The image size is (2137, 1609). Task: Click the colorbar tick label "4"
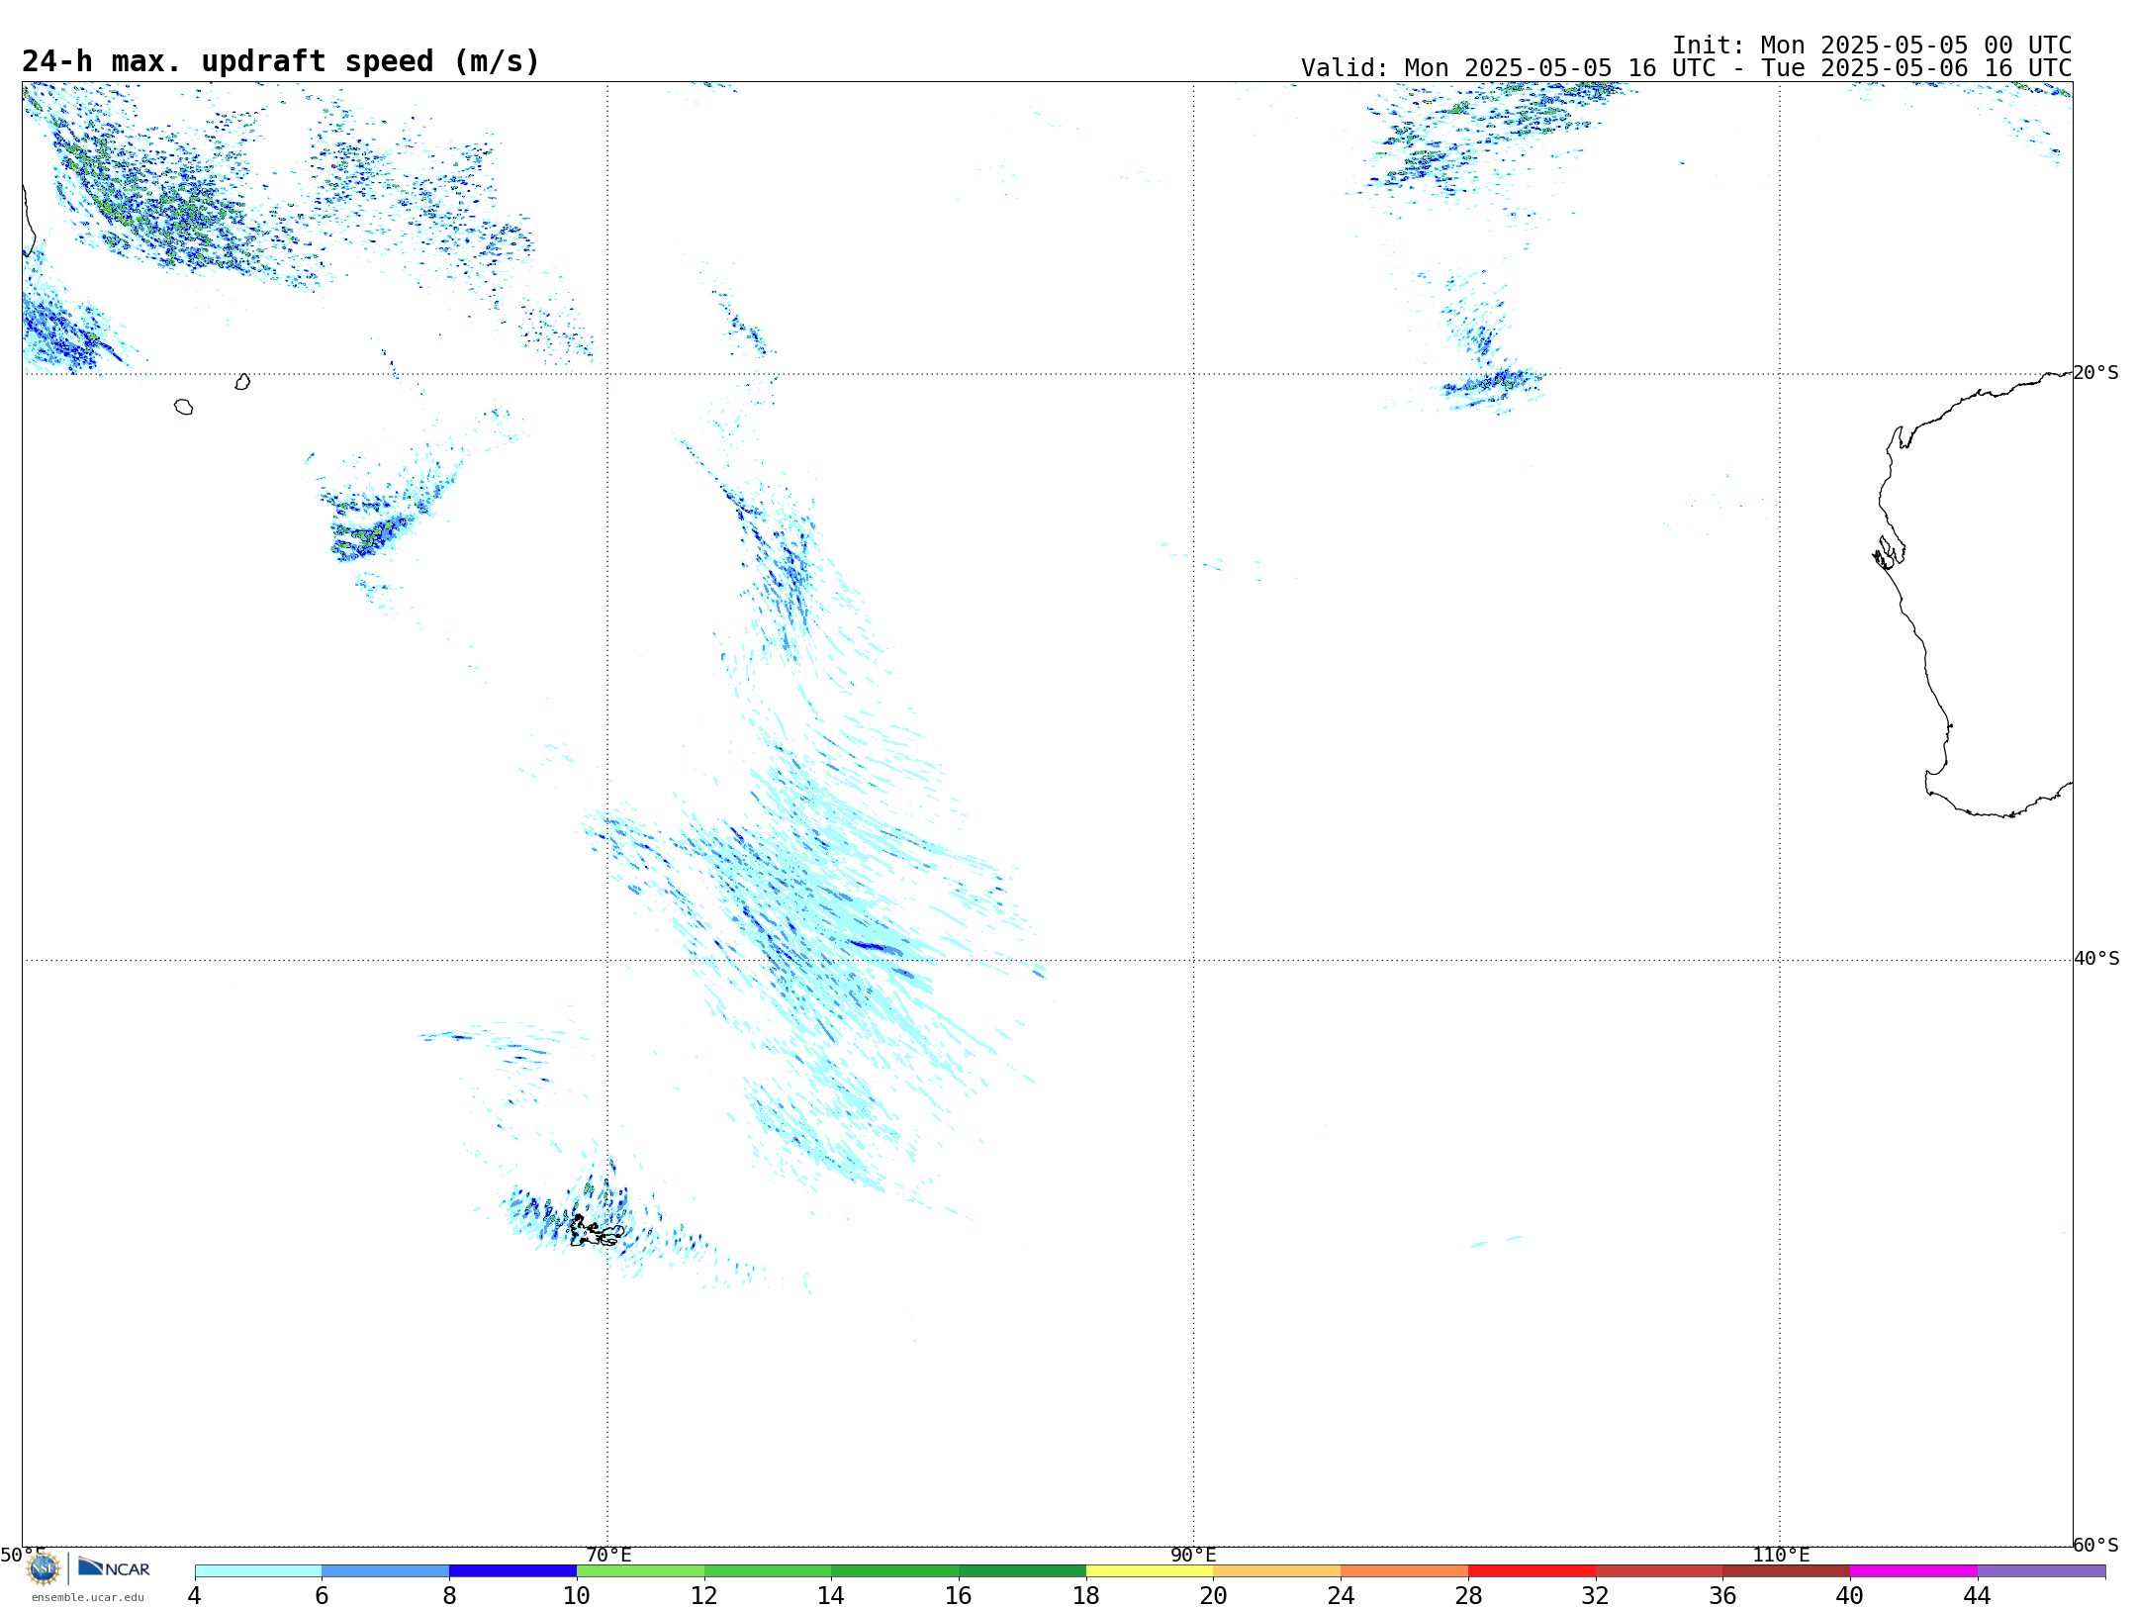pos(195,1595)
